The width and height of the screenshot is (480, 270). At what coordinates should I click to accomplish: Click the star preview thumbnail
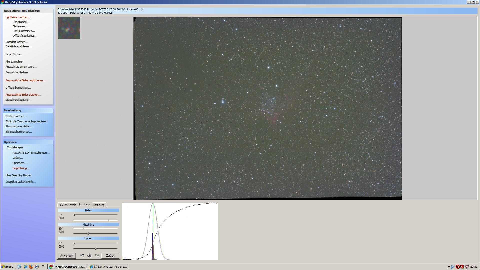pos(69,28)
